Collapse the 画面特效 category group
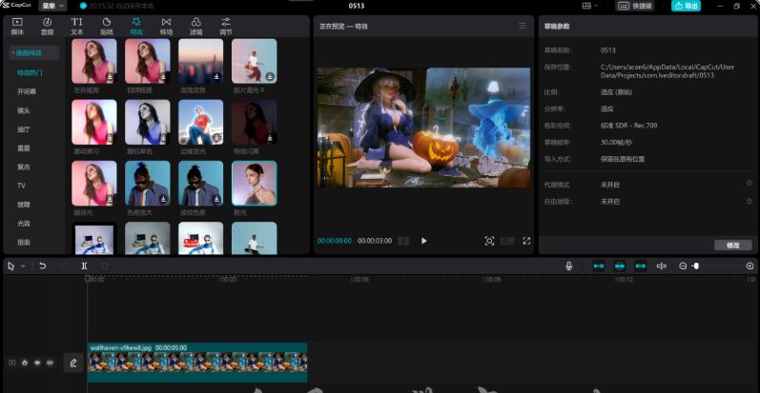Image resolution: width=760 pixels, height=393 pixels. pyautogui.click(x=34, y=52)
